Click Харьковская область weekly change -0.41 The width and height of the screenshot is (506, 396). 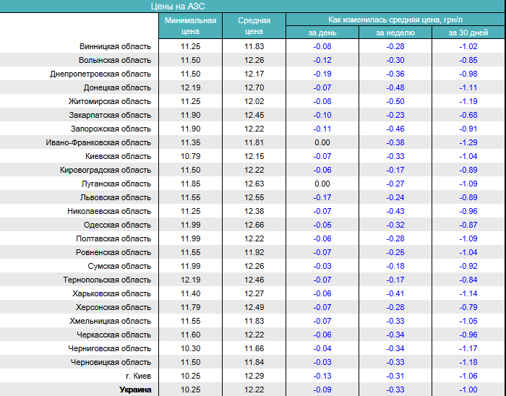(395, 293)
